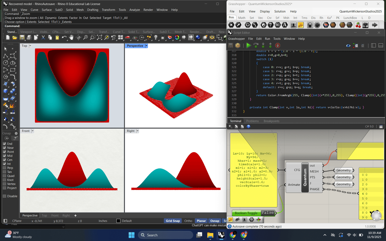Click the red stop icon in Script Editor
Screen dimensions: 386x241
point(277,46)
